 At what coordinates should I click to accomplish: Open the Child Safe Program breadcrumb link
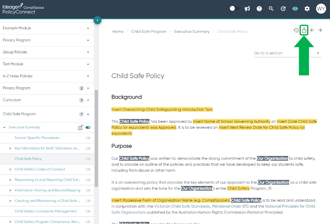[x=149, y=31]
